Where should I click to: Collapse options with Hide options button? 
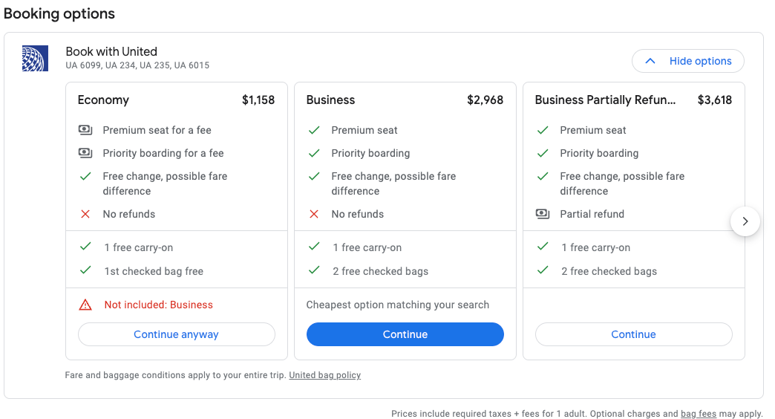tap(687, 61)
